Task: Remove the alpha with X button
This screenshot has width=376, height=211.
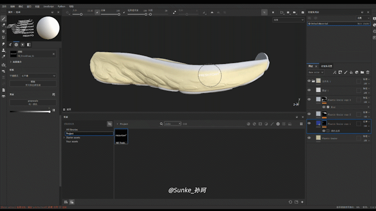Action: pos(54,54)
